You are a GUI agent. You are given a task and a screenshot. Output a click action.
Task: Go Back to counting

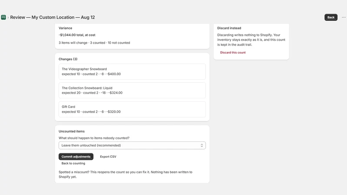[73, 163]
